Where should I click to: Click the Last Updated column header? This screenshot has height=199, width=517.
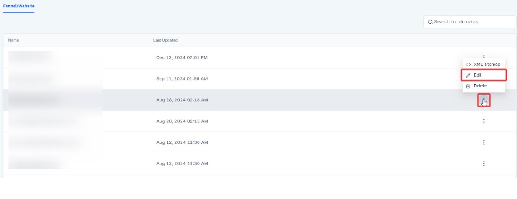point(166,40)
